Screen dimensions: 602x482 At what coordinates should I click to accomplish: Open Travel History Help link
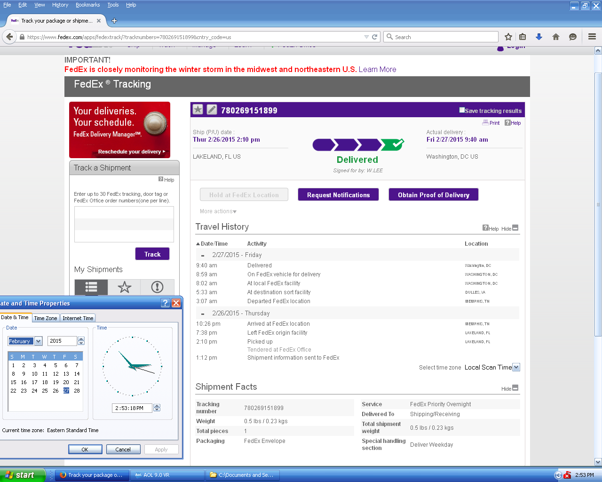click(x=491, y=228)
